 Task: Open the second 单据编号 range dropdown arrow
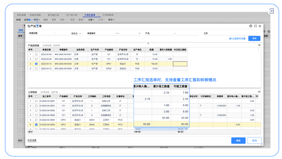(139, 33)
